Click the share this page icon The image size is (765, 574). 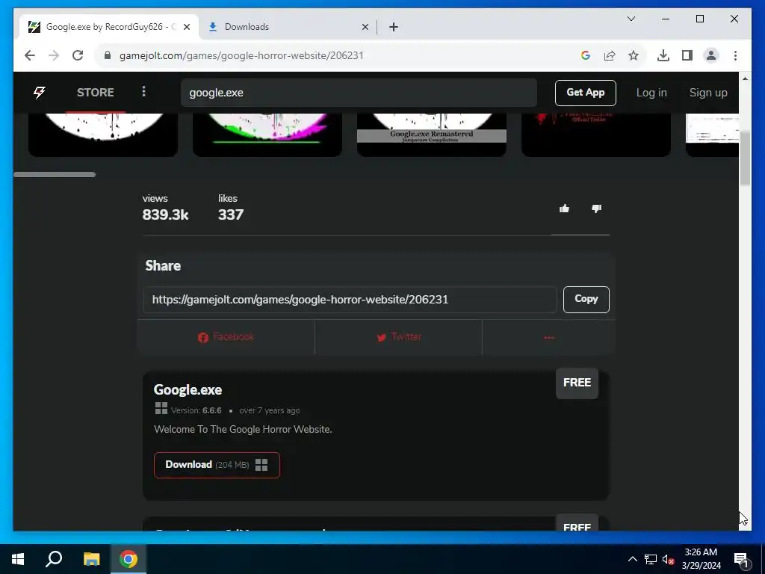(x=610, y=55)
